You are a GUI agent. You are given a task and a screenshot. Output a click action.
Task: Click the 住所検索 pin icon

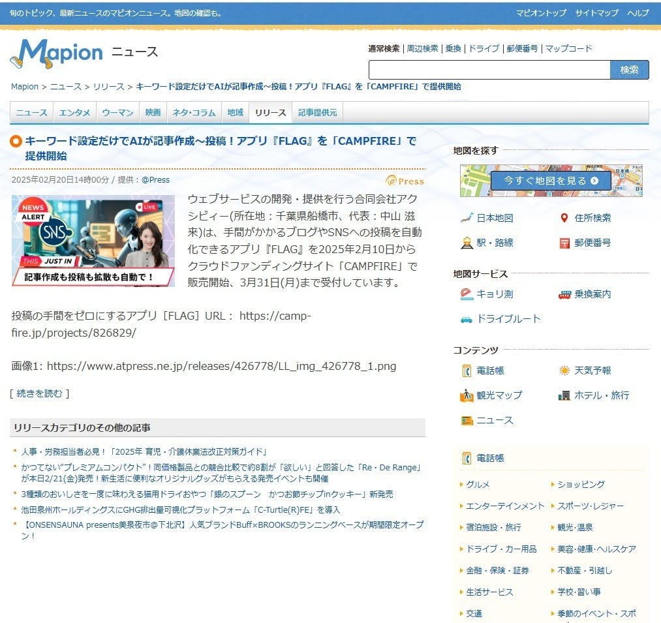[564, 218]
